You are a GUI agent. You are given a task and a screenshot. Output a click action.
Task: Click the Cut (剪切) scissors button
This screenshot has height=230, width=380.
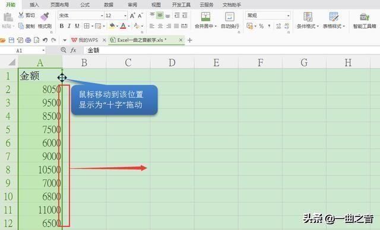point(26,15)
